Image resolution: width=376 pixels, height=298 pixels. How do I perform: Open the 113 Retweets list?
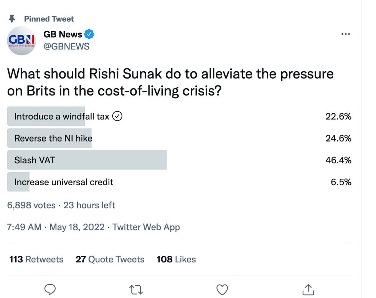(36, 259)
